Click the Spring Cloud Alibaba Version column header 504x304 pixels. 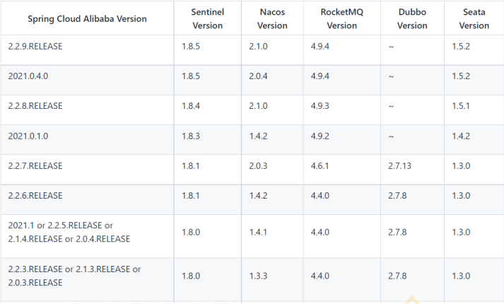[87, 19]
